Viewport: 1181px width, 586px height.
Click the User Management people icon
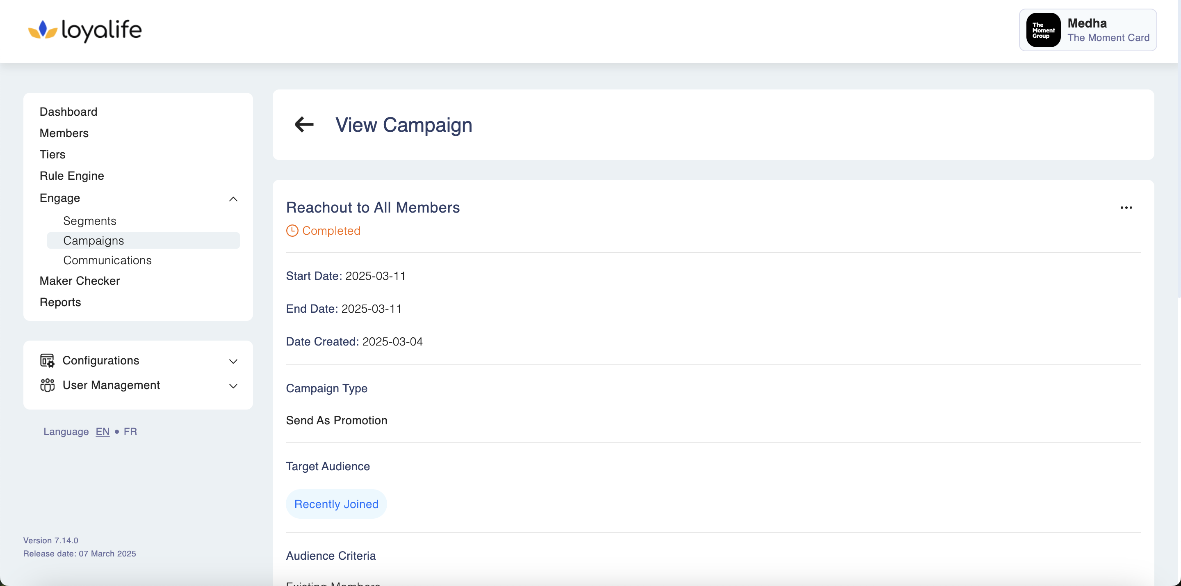tap(47, 385)
